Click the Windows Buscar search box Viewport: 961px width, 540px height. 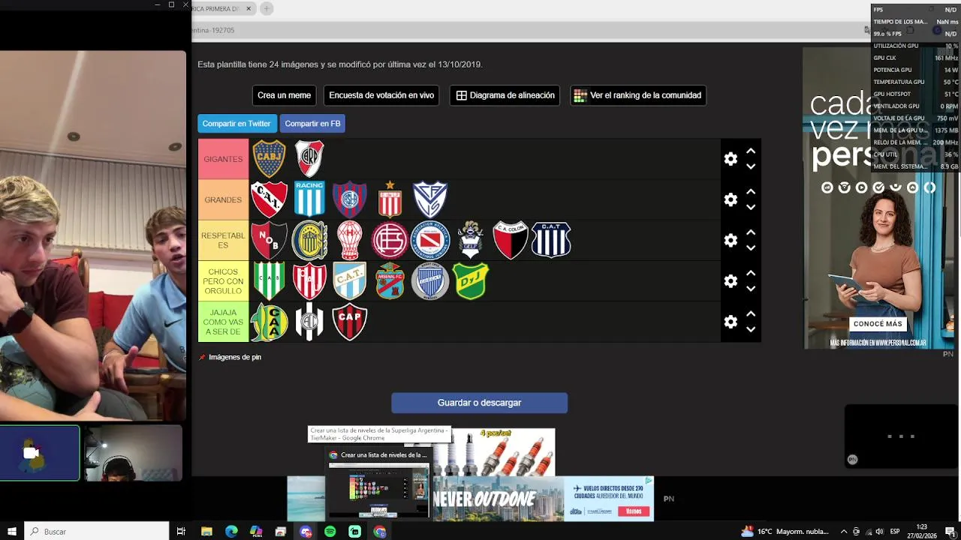pyautogui.click(x=98, y=531)
